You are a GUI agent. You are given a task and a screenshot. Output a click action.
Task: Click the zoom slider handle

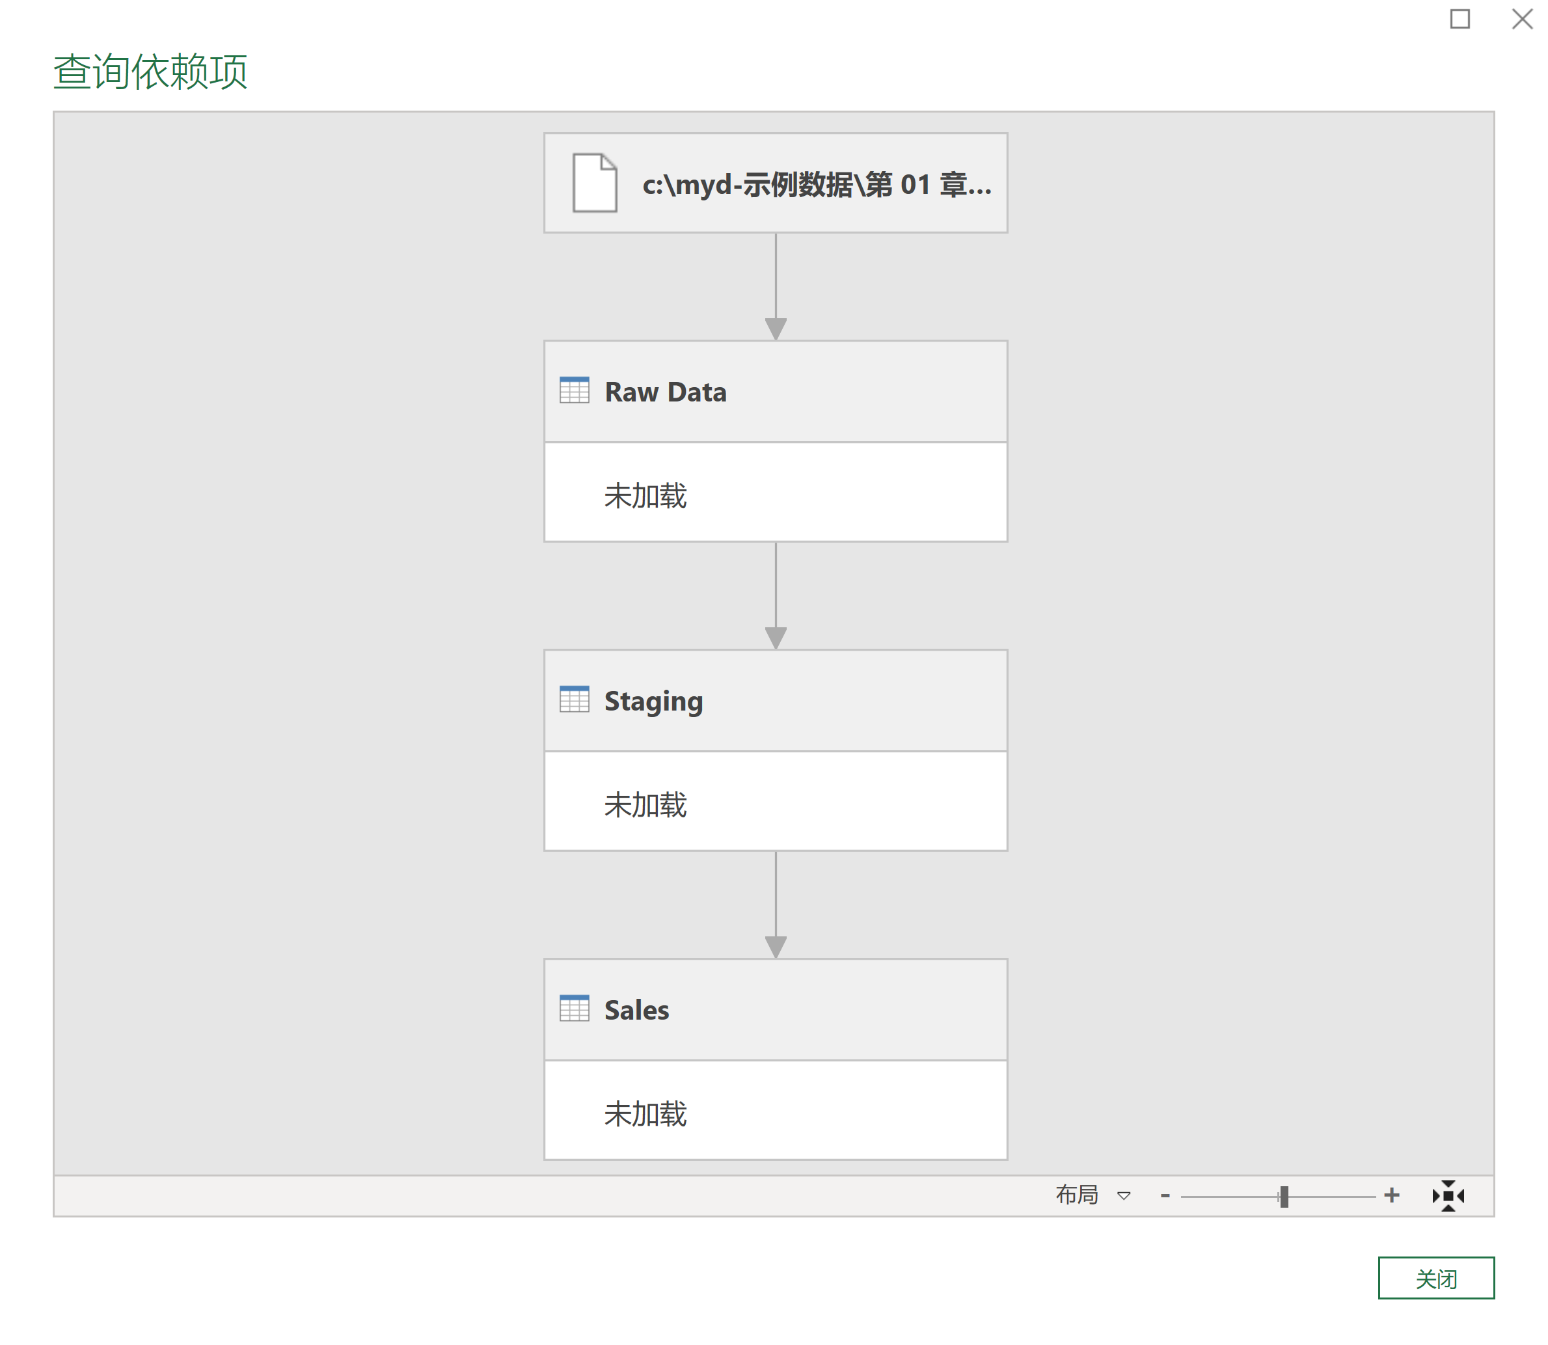1284,1197
